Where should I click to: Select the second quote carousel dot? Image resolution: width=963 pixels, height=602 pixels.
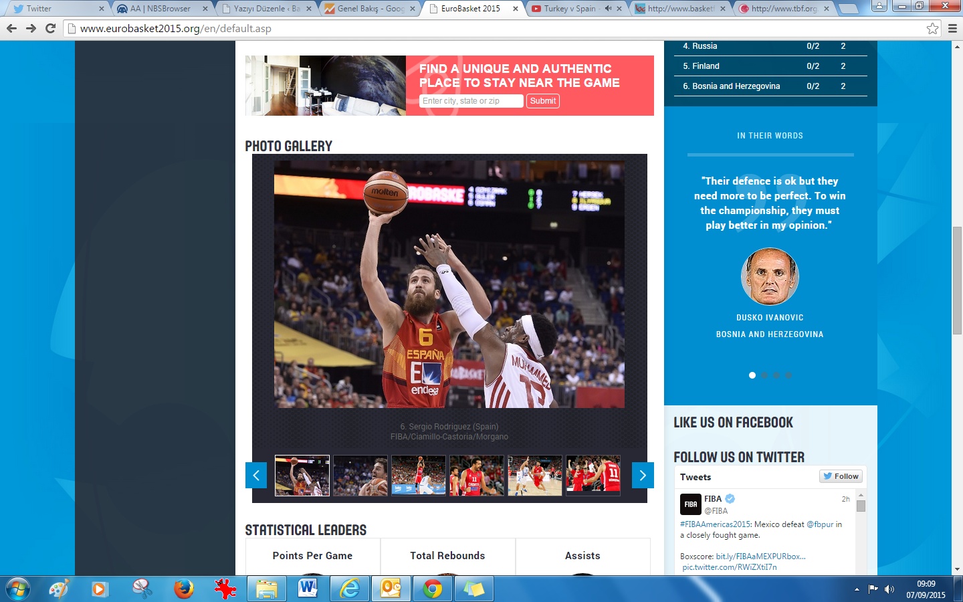coord(764,375)
